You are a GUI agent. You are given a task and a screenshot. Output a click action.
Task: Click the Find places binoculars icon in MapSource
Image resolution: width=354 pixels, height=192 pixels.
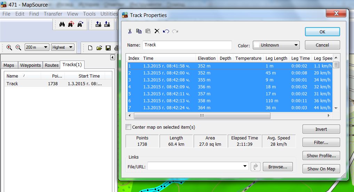click(x=62, y=24)
